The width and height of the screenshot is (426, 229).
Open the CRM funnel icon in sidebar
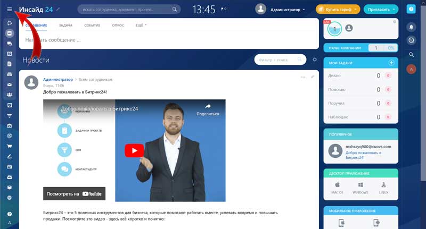coord(10,116)
